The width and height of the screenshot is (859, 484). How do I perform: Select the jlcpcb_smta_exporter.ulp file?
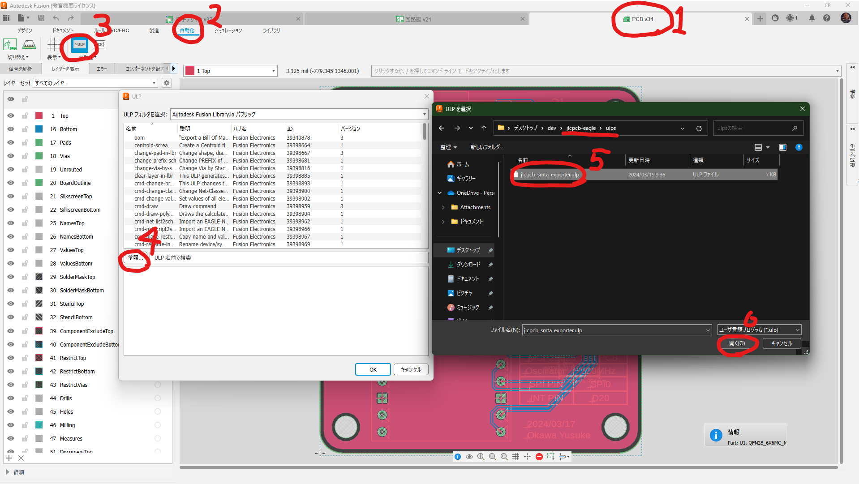click(x=550, y=175)
